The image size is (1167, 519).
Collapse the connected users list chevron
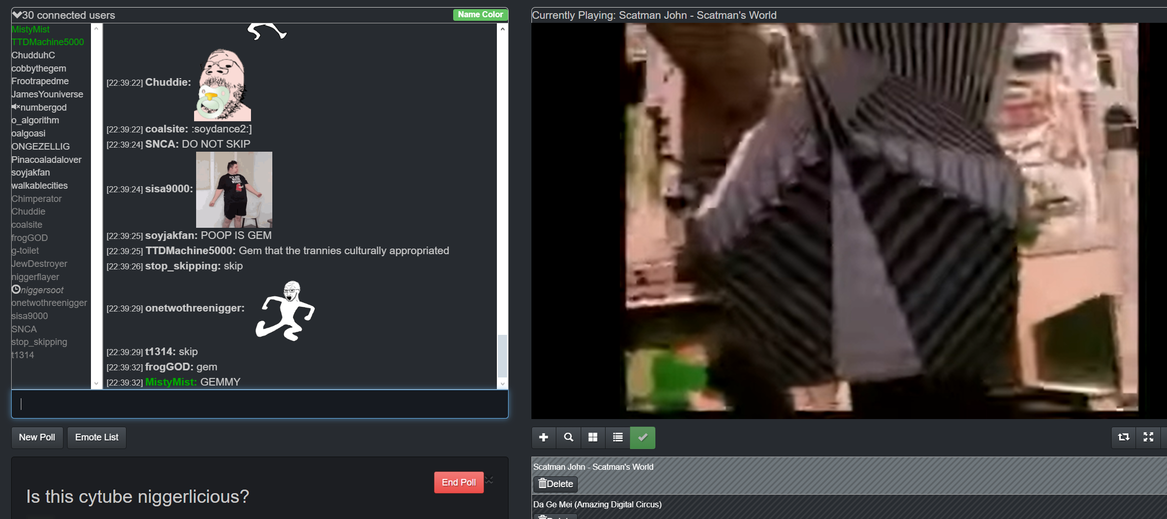click(17, 15)
